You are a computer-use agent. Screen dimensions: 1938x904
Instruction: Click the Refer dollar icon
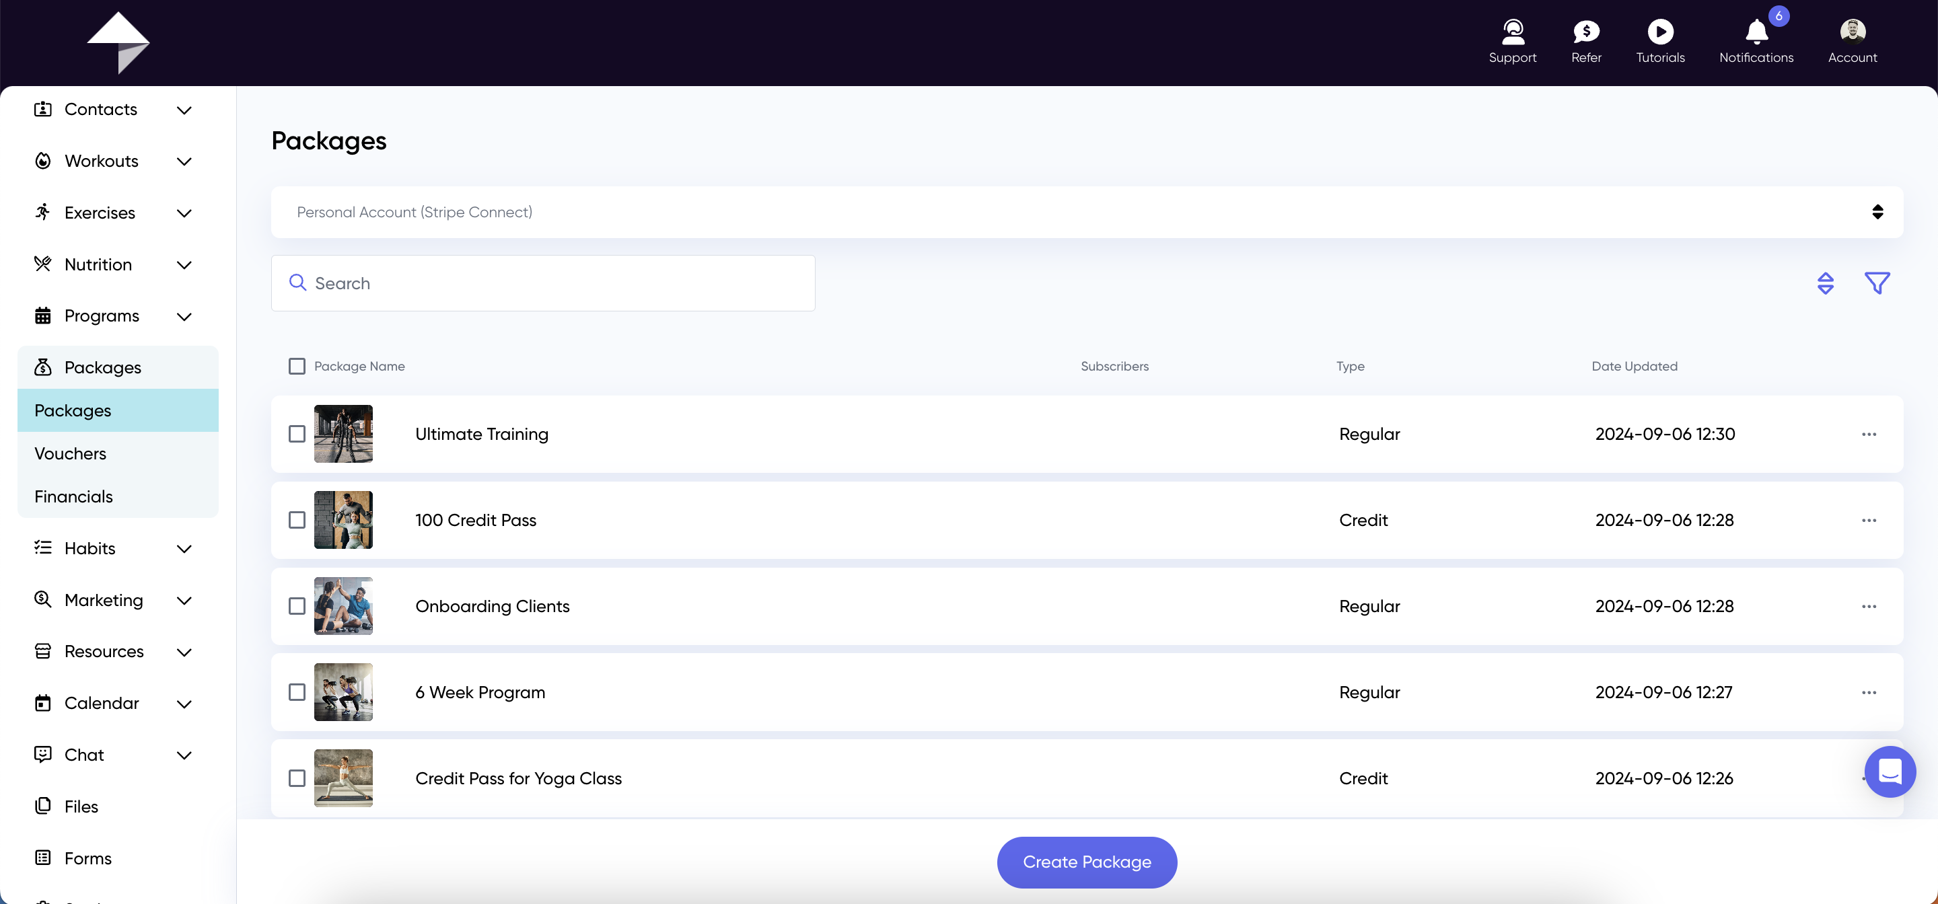pyautogui.click(x=1586, y=32)
